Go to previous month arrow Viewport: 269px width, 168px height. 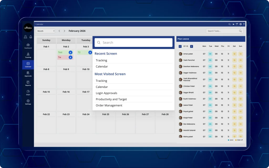click(59, 31)
